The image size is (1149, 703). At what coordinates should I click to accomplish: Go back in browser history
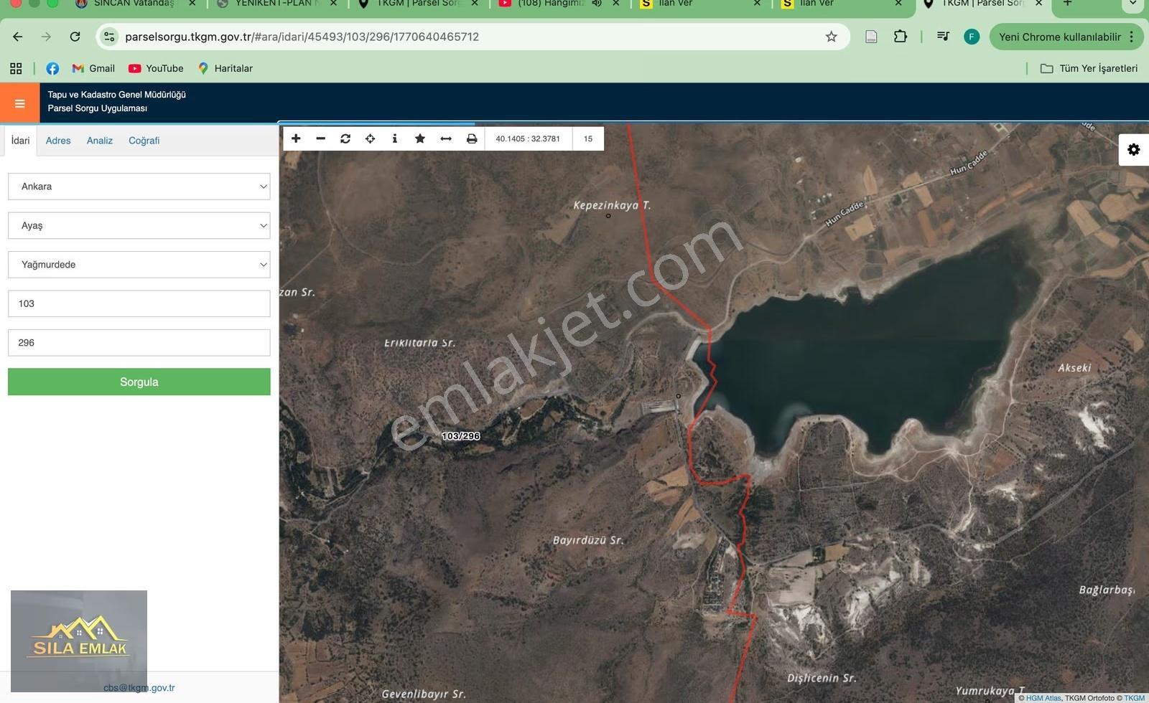(18, 37)
